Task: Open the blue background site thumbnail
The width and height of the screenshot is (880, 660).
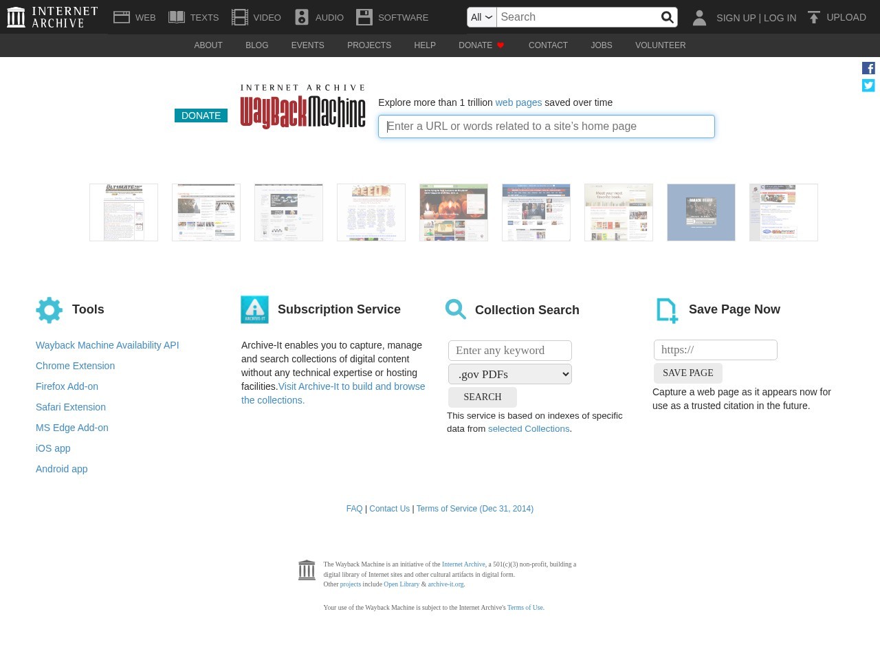Action: pos(701,212)
